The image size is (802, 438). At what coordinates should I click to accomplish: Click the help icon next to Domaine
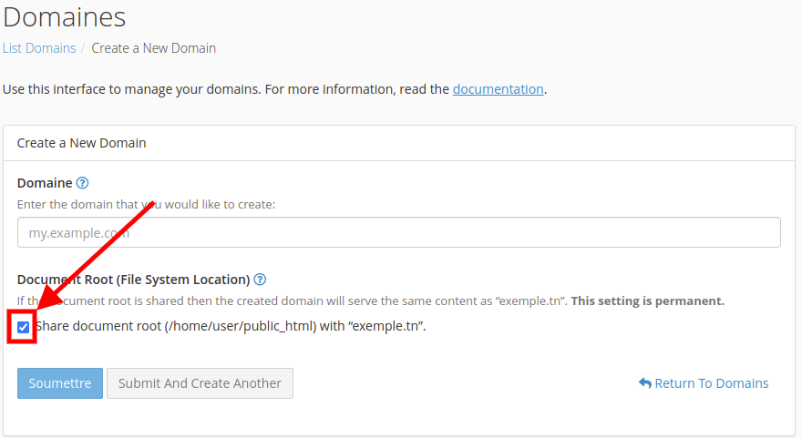(x=83, y=183)
